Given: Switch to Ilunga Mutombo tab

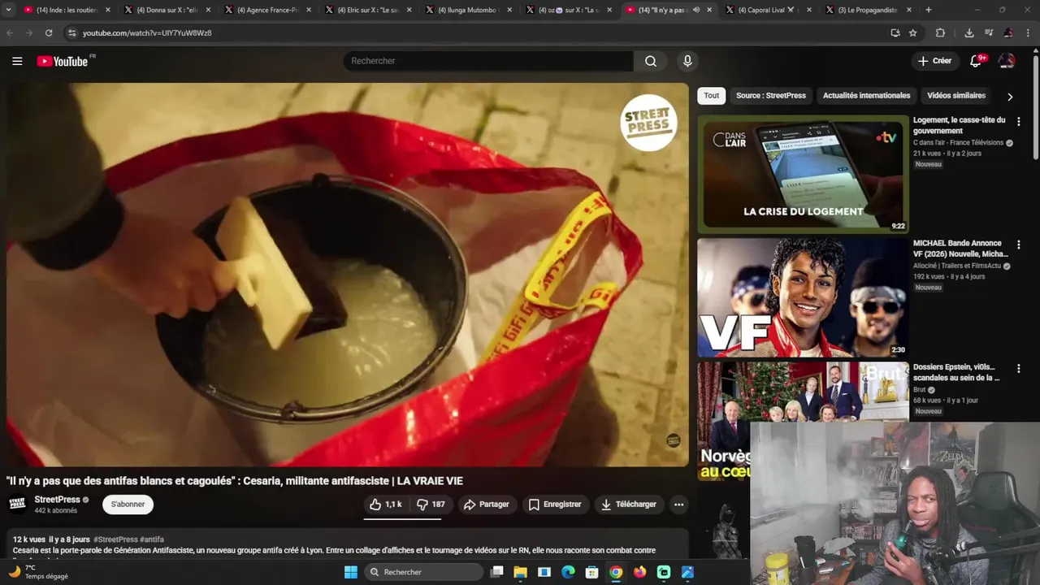Looking at the screenshot, I should pos(469,10).
